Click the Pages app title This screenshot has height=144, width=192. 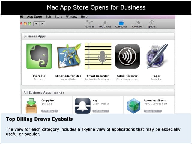[x=157, y=76]
